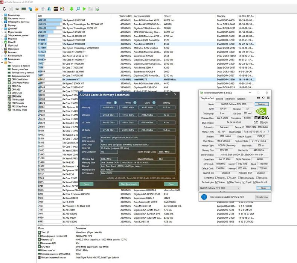This screenshot has width=297, height=263.
Task: Collapse the Тест tree node
Action: pos(2,62)
